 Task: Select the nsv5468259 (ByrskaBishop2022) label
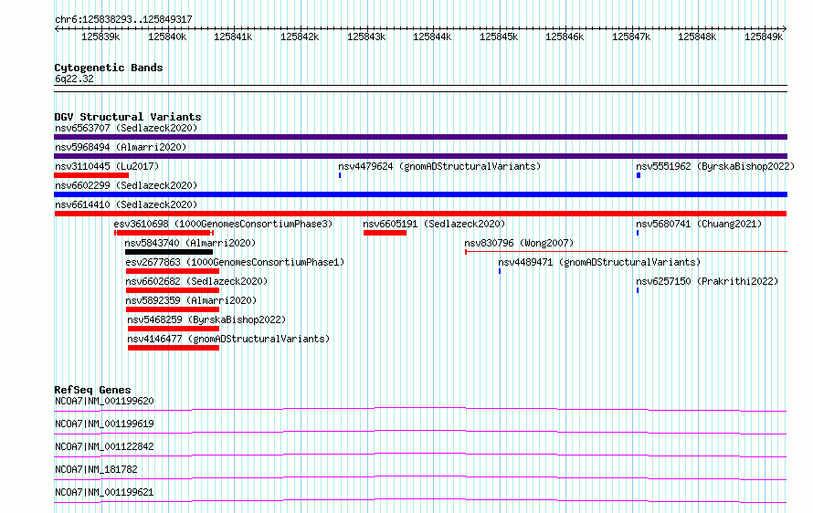206,319
